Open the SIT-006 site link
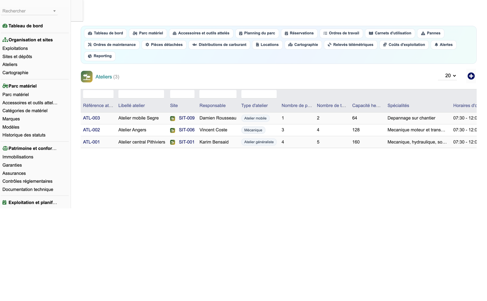487x301 pixels. tap(187, 130)
